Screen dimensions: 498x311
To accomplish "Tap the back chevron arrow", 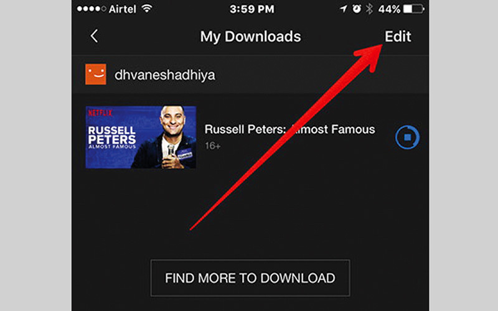I will [94, 36].
